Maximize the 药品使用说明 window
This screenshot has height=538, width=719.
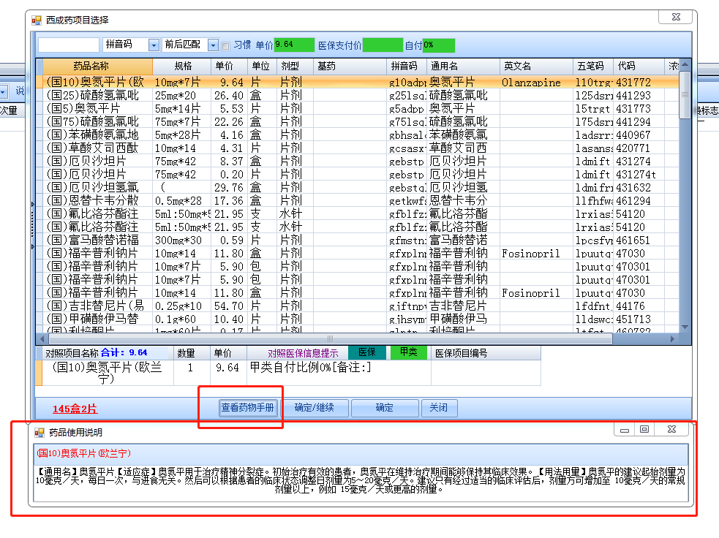coord(644,429)
